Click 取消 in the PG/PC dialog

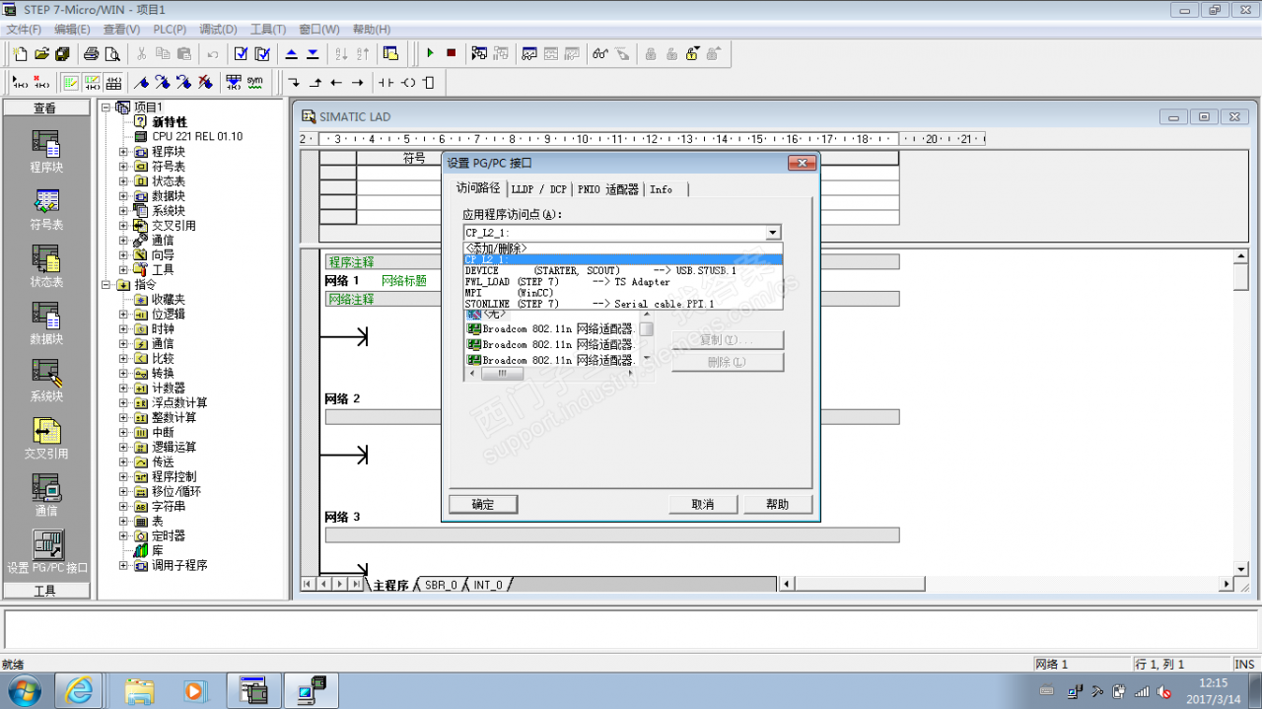(x=703, y=504)
